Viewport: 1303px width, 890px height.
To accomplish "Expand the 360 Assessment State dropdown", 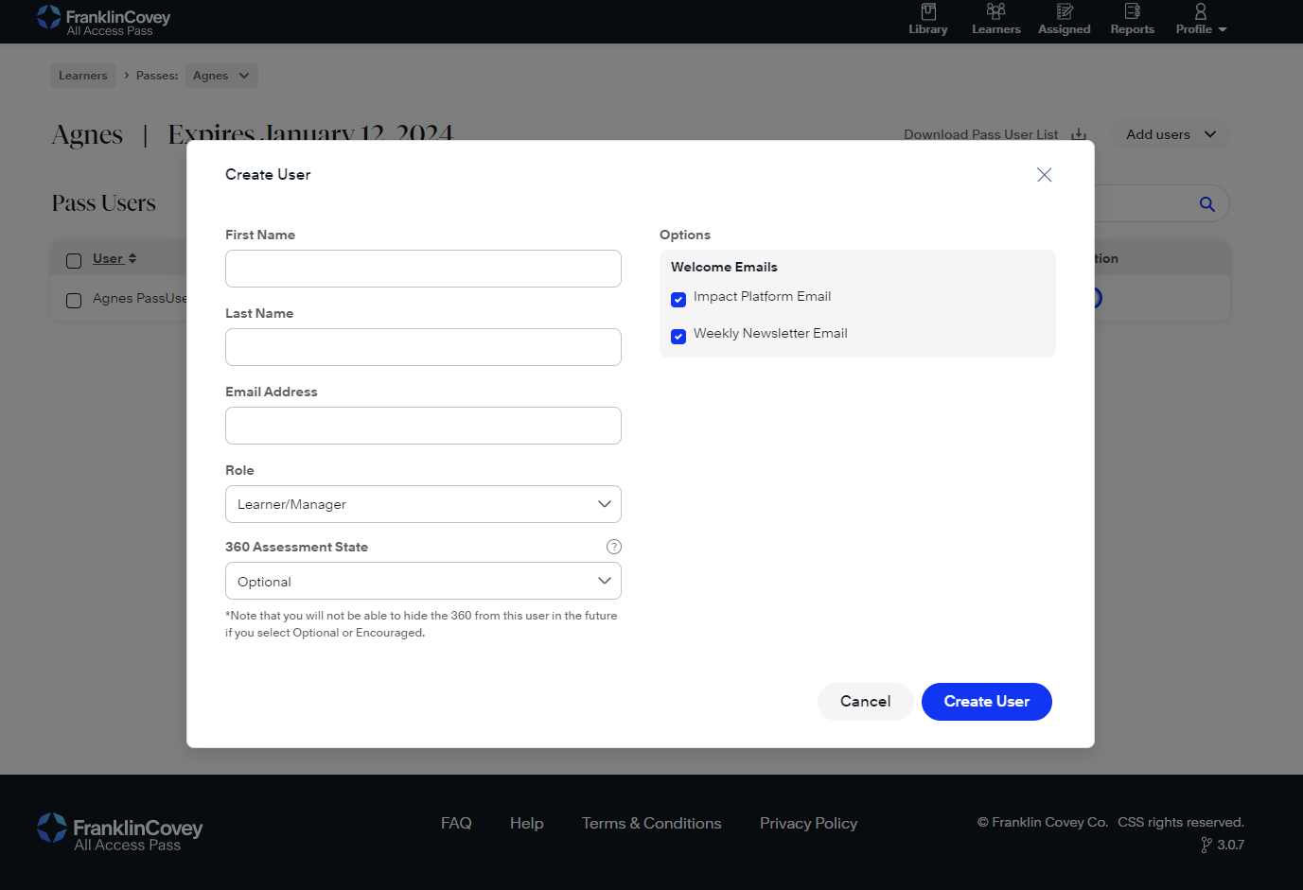I will click(423, 581).
